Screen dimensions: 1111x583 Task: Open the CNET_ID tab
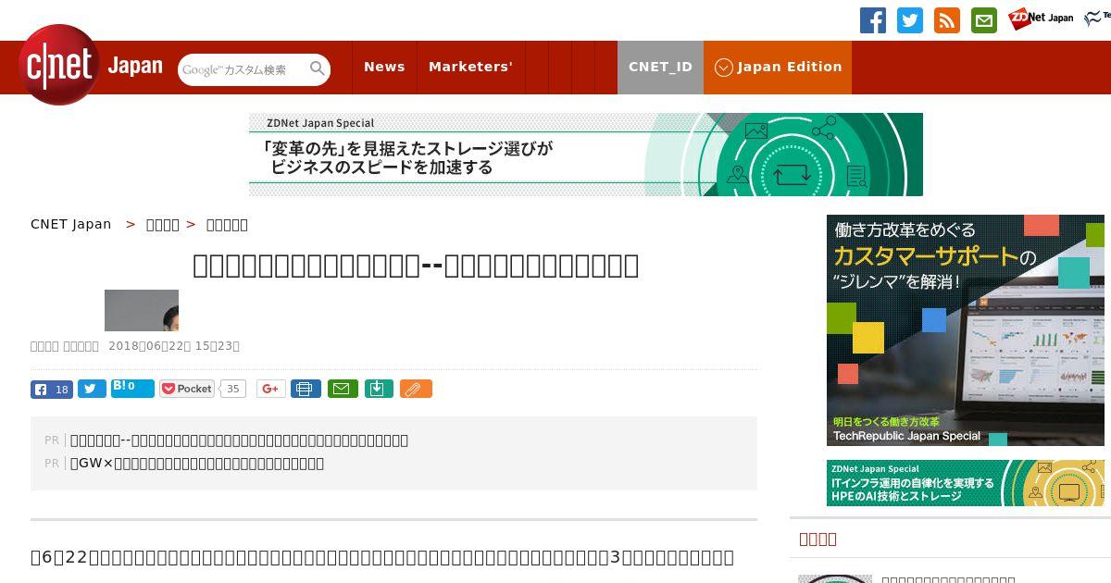point(660,67)
